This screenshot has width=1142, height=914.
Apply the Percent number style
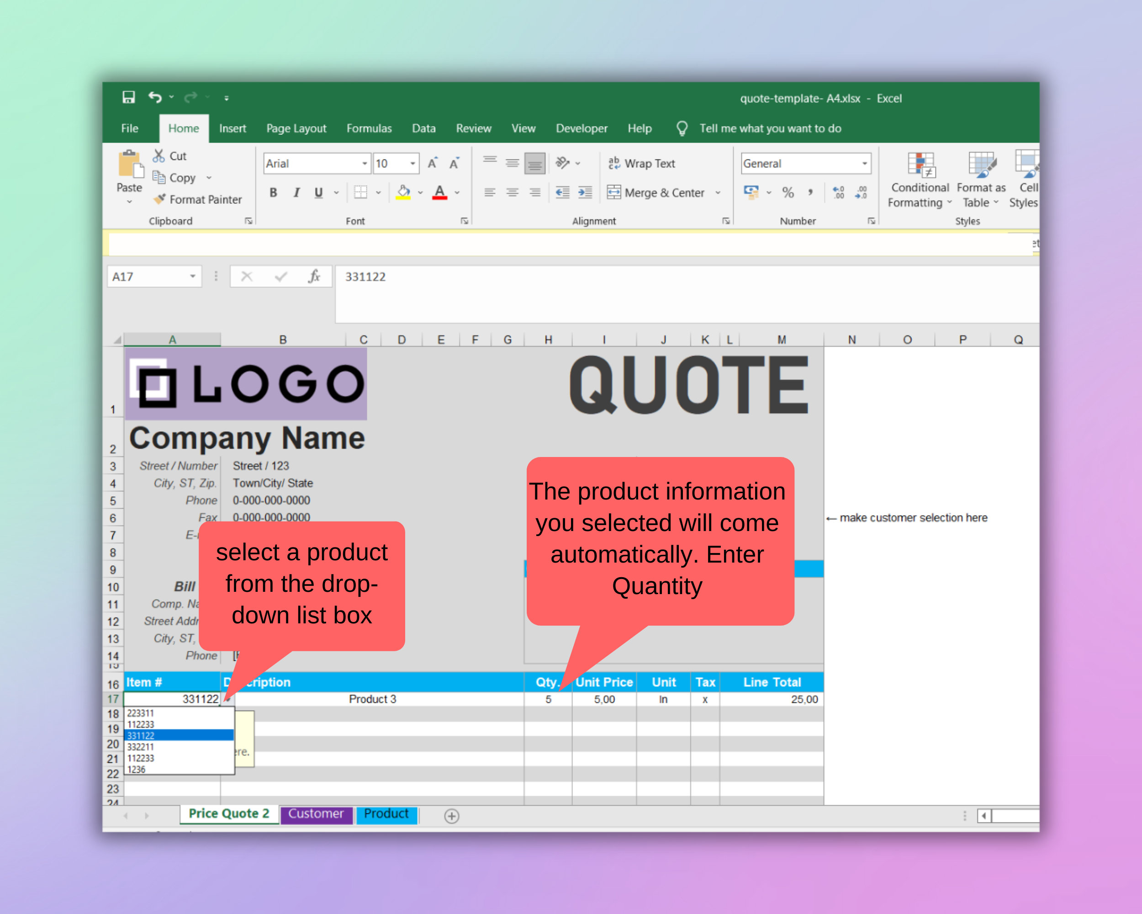pyautogui.click(x=788, y=193)
